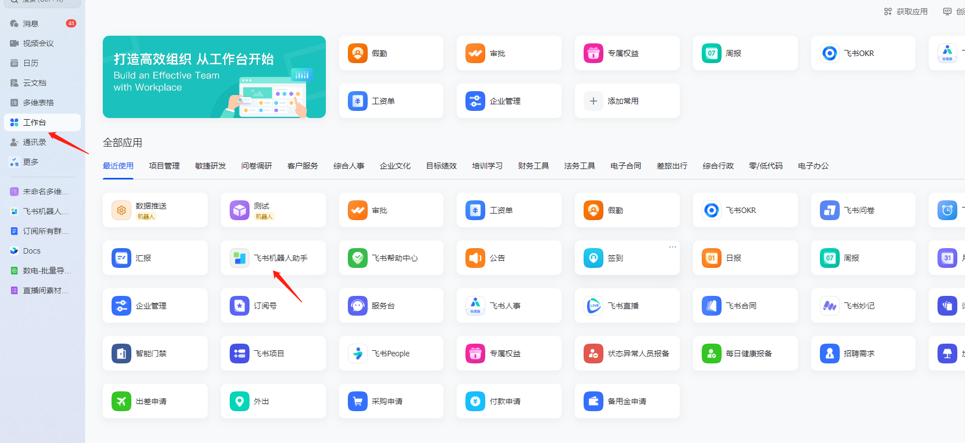Open the 数电-批量导… sidebar shortcut
965x443 pixels.
point(42,271)
